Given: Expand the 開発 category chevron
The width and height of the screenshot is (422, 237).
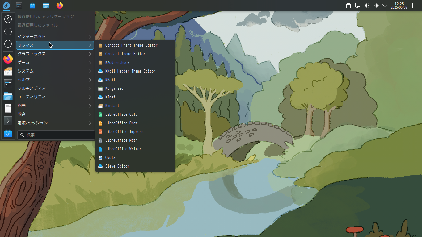Looking at the screenshot, I should [90, 106].
